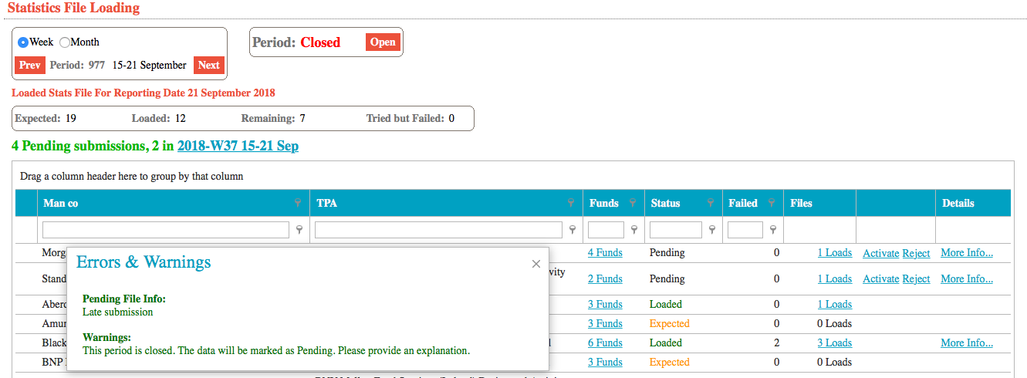Advance to next period with Next
Screen dimensions: 1027x378
(208, 66)
